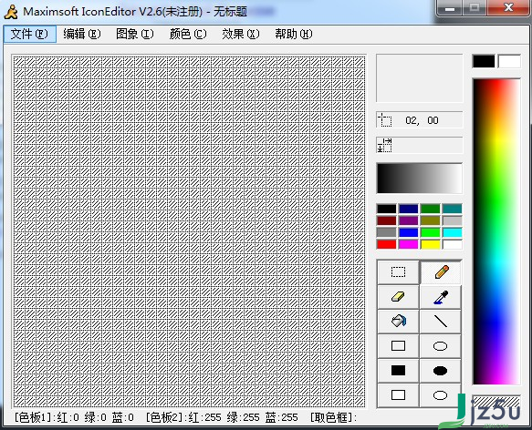Open the 编辑(E) menu
This screenshot has height=430, width=532.
[82, 34]
